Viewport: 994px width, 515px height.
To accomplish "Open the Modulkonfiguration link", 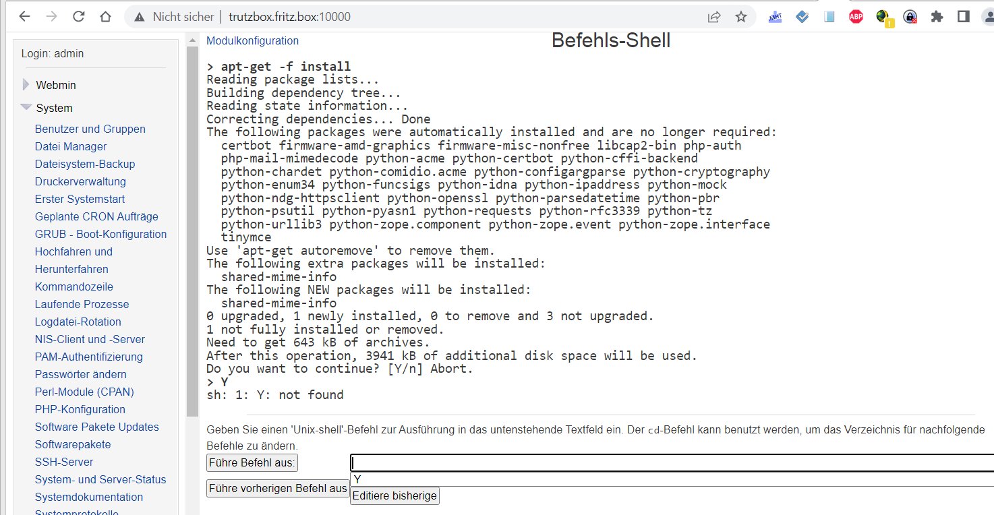I will [252, 40].
